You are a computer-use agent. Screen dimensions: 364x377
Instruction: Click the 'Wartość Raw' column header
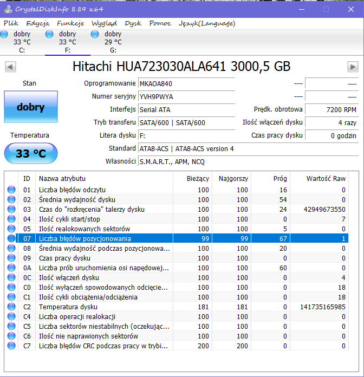(x=319, y=178)
